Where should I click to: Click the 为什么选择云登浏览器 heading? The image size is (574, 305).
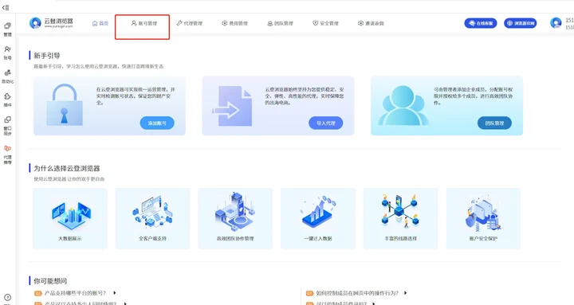click(67, 168)
